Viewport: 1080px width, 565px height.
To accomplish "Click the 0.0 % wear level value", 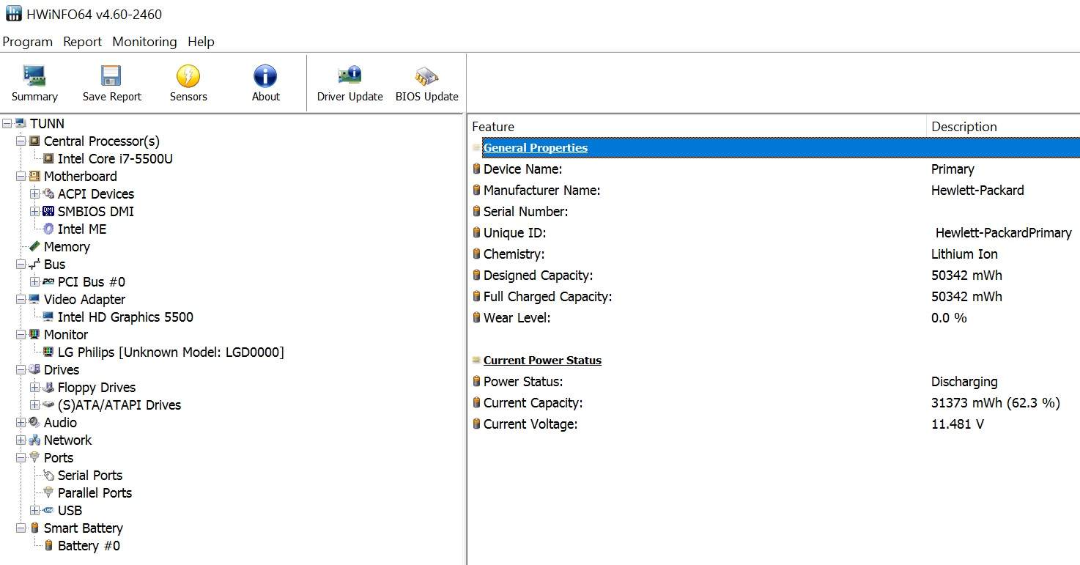I will point(949,318).
